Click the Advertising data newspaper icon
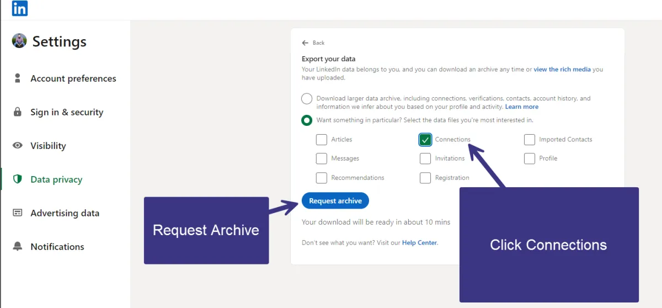This screenshot has height=308, width=662. click(x=18, y=213)
